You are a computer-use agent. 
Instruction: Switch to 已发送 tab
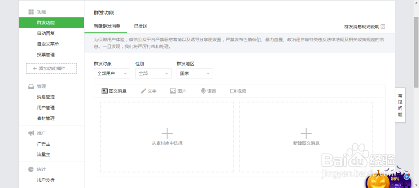140,26
